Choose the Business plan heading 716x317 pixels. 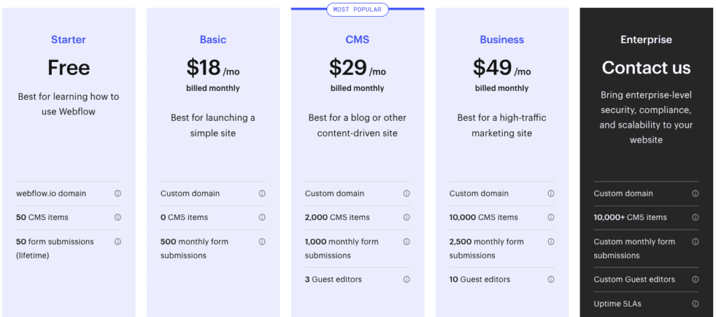click(502, 40)
